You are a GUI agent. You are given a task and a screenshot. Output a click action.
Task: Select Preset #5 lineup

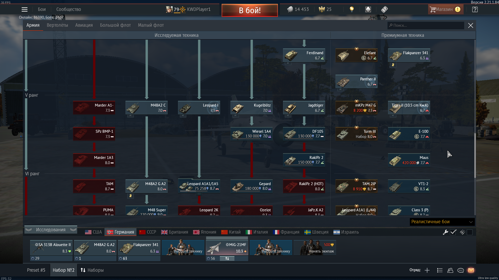[x=36, y=270]
